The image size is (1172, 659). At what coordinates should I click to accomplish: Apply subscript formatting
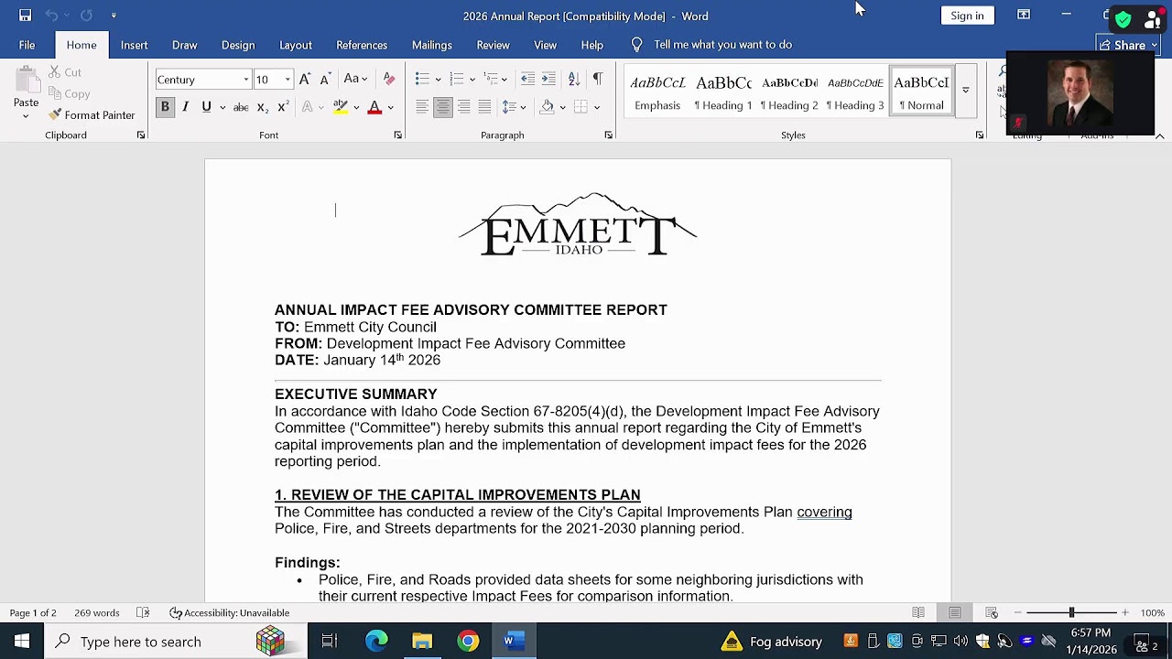tap(262, 107)
